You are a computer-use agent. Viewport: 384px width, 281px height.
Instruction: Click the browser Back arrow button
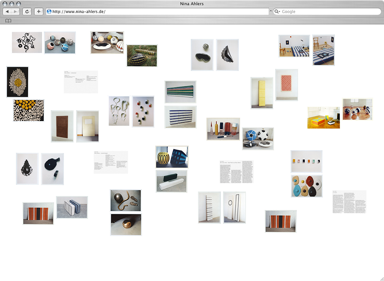[x=7, y=12]
